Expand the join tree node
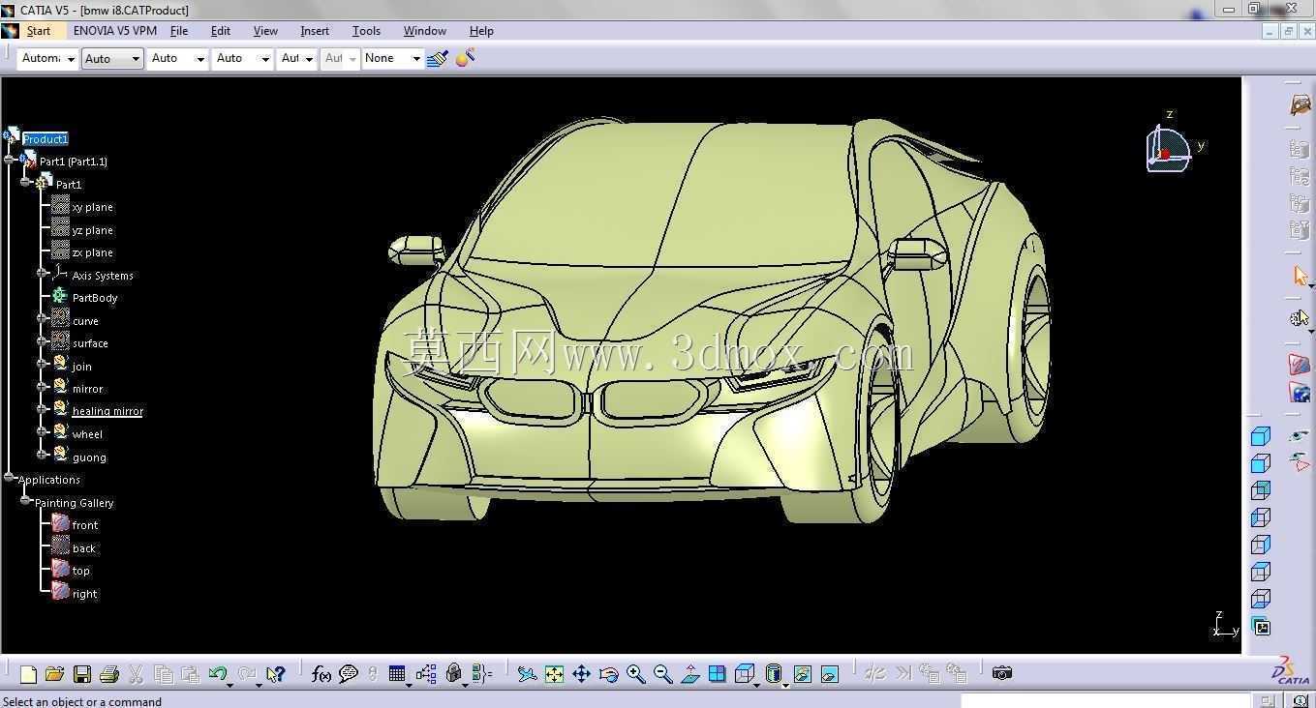 tap(42, 363)
